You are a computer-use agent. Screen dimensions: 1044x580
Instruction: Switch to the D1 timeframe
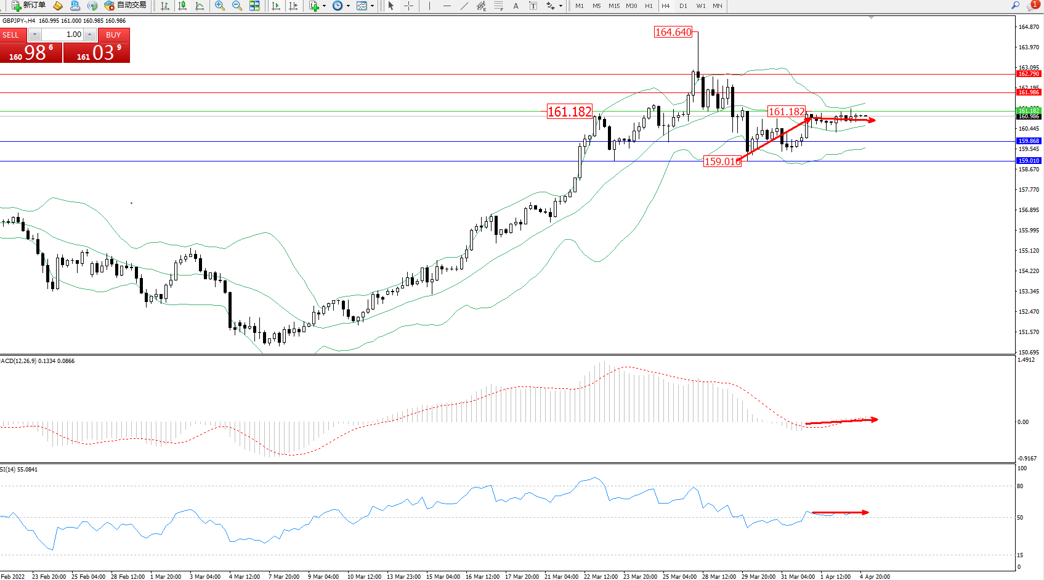pyautogui.click(x=683, y=6)
